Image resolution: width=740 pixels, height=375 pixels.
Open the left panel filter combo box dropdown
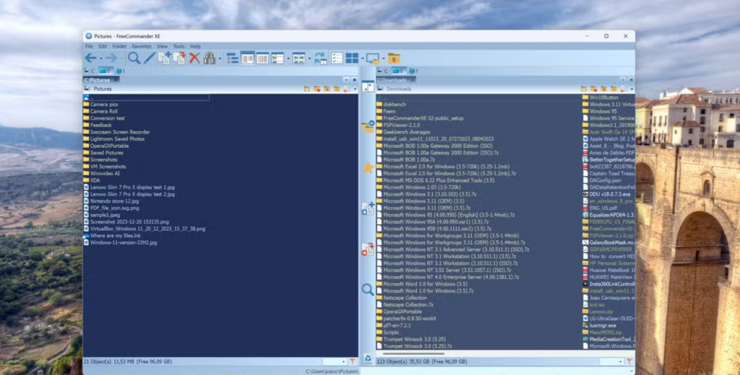pos(343,361)
